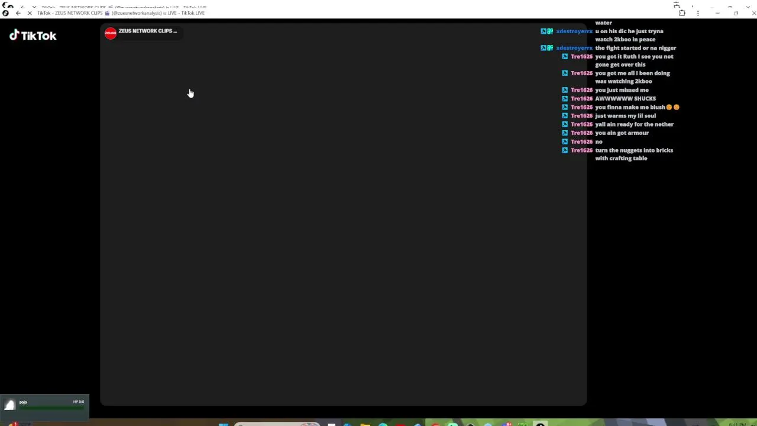The width and height of the screenshot is (757, 426).
Task: Open the browser extensions puzzle icon
Action: [682, 13]
